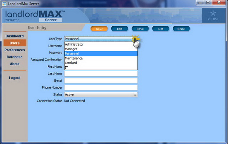228x144 pixels.
Task: Open the user List
Action: (x=161, y=29)
